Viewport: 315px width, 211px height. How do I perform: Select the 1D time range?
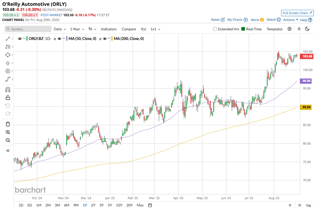21,205
